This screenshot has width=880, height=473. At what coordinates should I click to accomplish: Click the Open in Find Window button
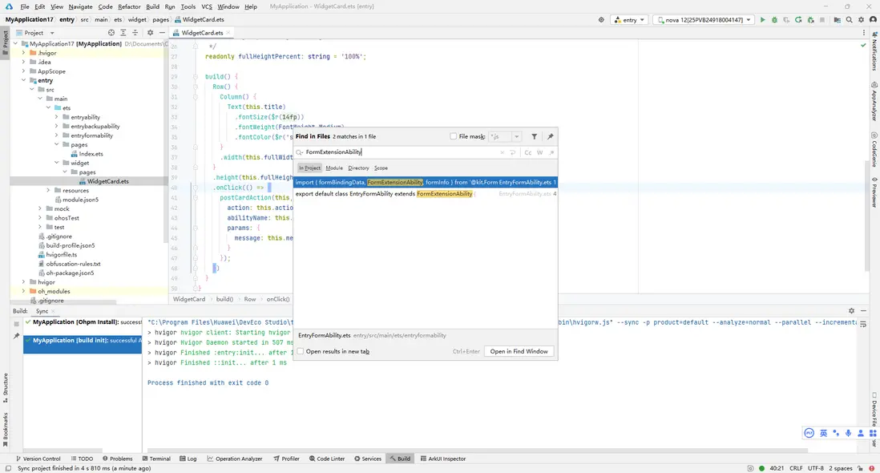(519, 351)
